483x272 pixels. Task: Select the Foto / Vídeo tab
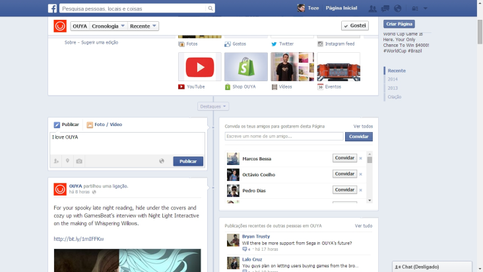104,125
